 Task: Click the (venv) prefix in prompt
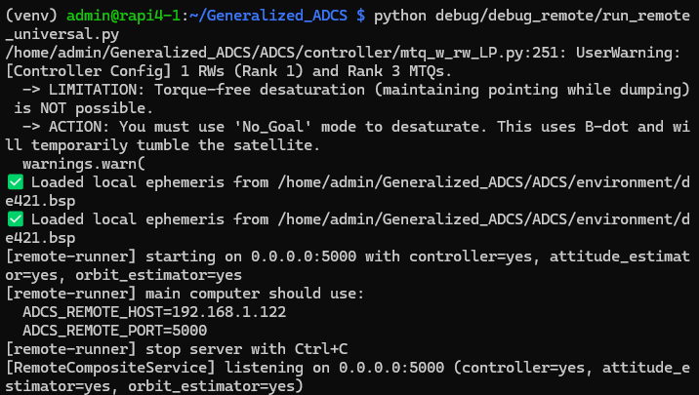(31, 16)
